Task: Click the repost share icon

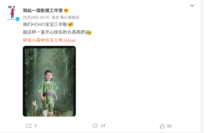Action: pos(29,126)
